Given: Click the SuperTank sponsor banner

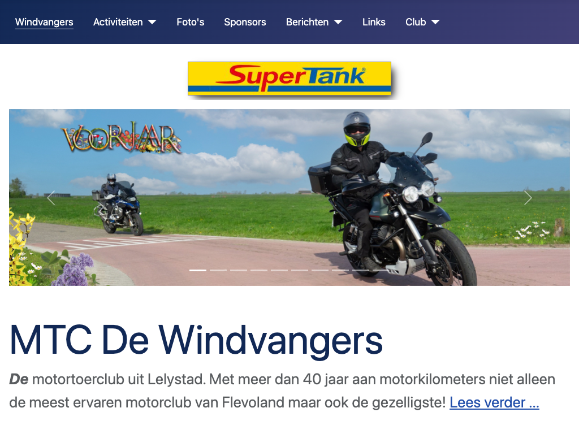Looking at the screenshot, I should [289, 79].
